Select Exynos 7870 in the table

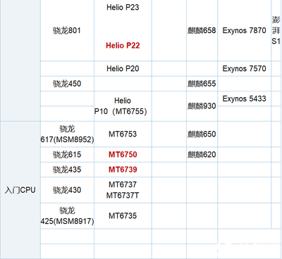point(244,30)
